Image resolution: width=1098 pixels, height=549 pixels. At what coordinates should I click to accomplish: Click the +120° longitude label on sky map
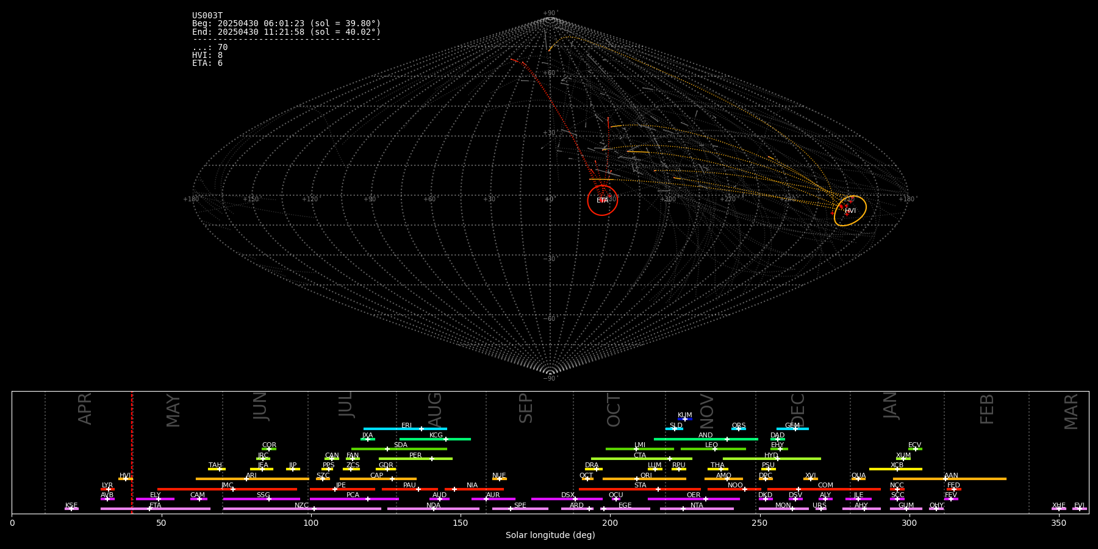pos(310,199)
